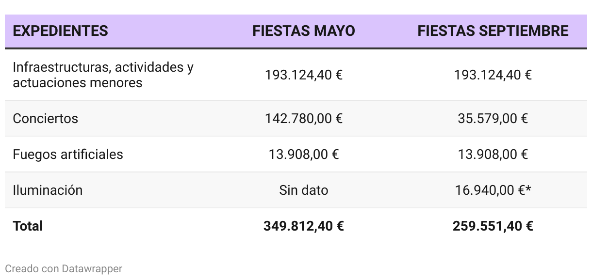Open the 'Creado con Datawrapper' credit link

coord(64,268)
